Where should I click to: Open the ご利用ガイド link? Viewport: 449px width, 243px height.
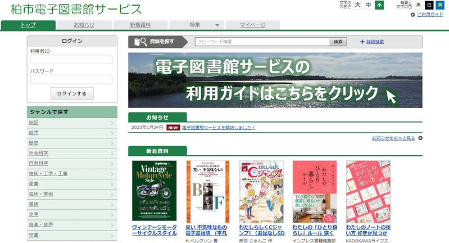click(430, 15)
